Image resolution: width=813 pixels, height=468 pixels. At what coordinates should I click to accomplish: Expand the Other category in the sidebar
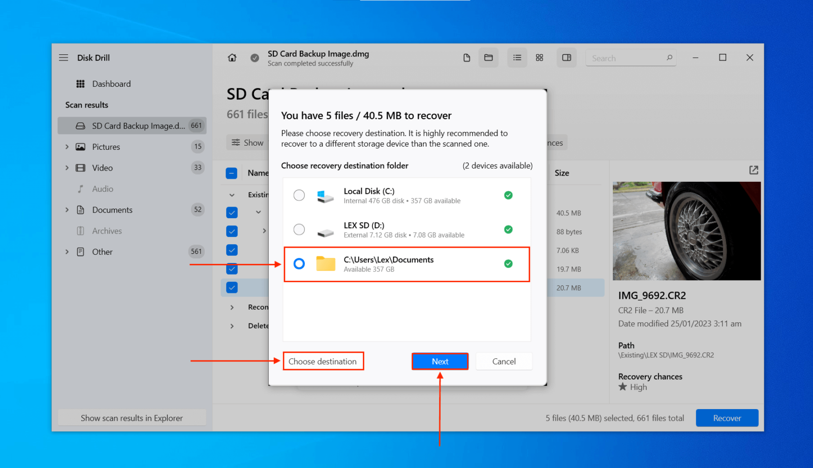click(67, 251)
